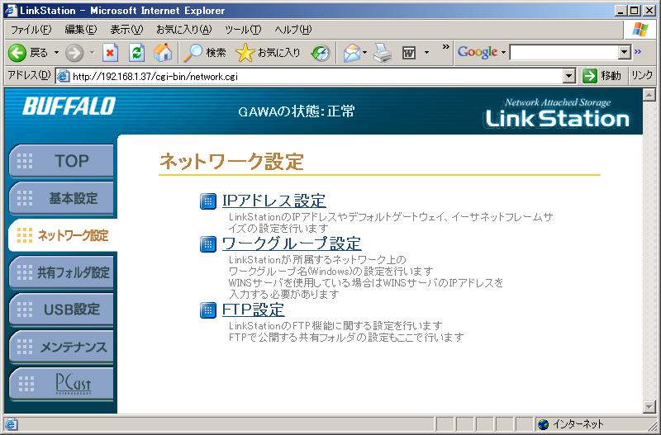Open the Google search box dropdown

(x=625, y=53)
